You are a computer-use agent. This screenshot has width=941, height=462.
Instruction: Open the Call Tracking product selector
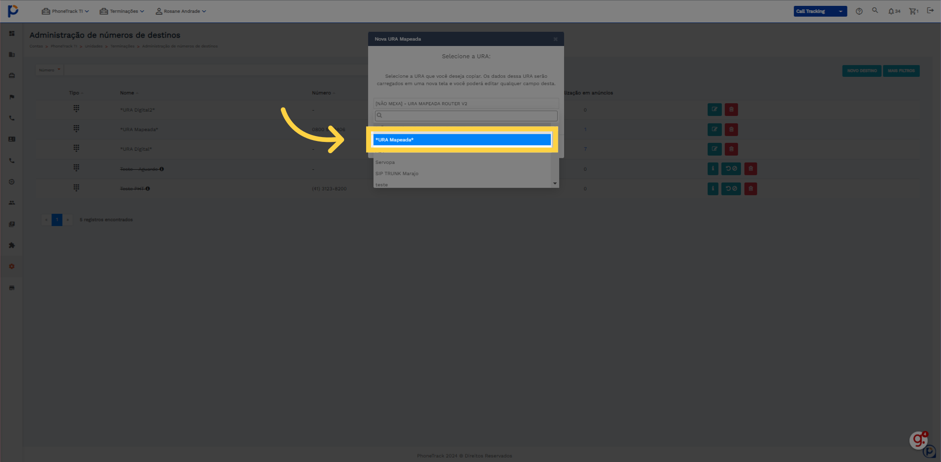[820, 11]
